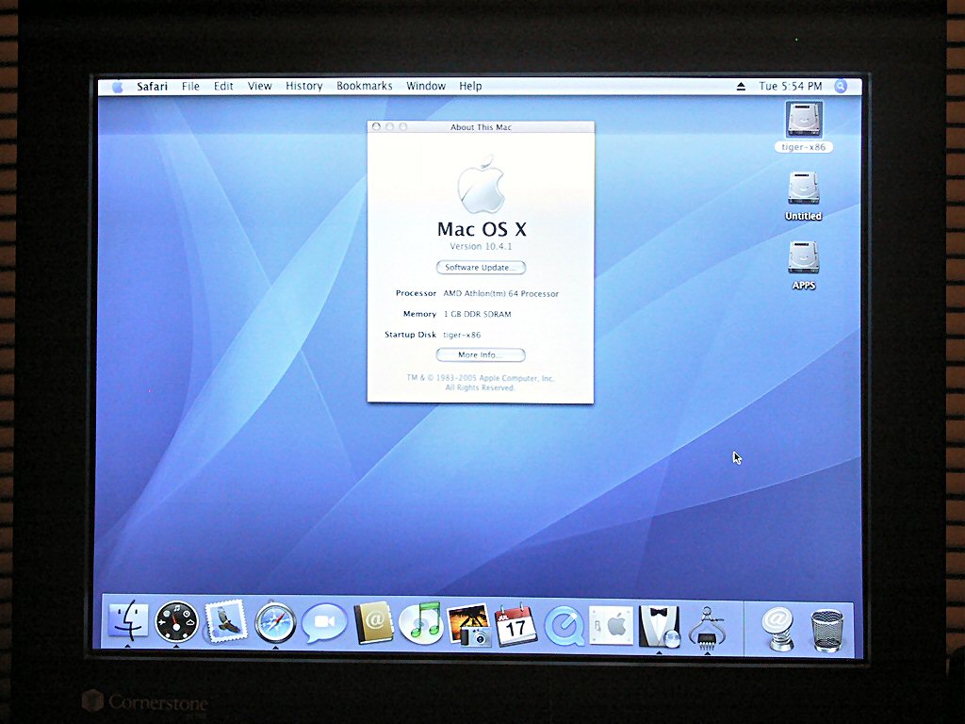This screenshot has height=724, width=965.
Task: Launch Dashboard from the Dock
Action: (x=176, y=622)
